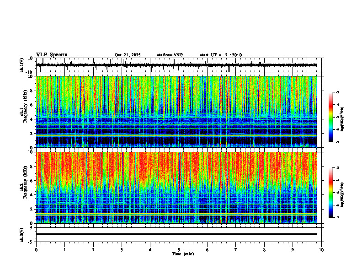
Task: Click the "VLF Spectra" plot title
Action: tap(52, 55)
